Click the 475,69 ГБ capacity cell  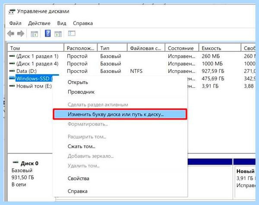[x=213, y=79]
